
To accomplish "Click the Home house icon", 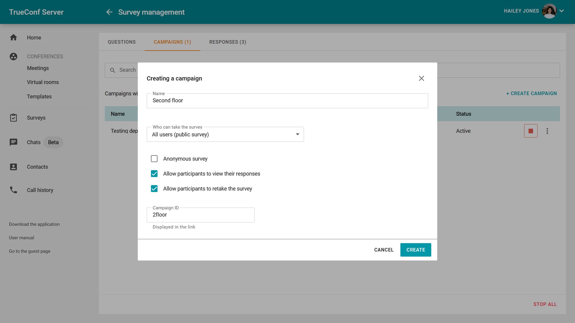I will [x=13, y=37].
